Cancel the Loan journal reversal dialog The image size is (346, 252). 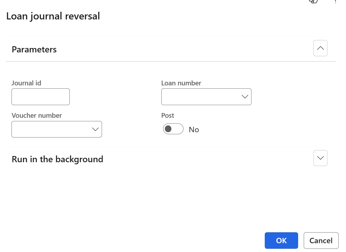(321, 240)
